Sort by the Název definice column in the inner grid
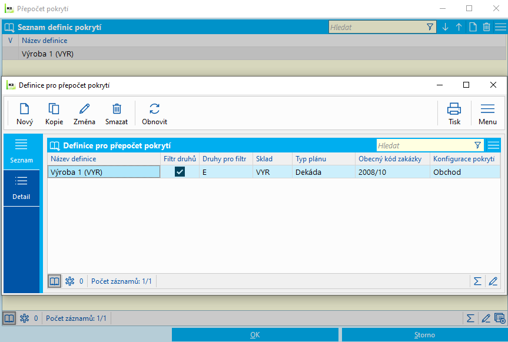The width and height of the screenshot is (508, 342). (x=104, y=159)
